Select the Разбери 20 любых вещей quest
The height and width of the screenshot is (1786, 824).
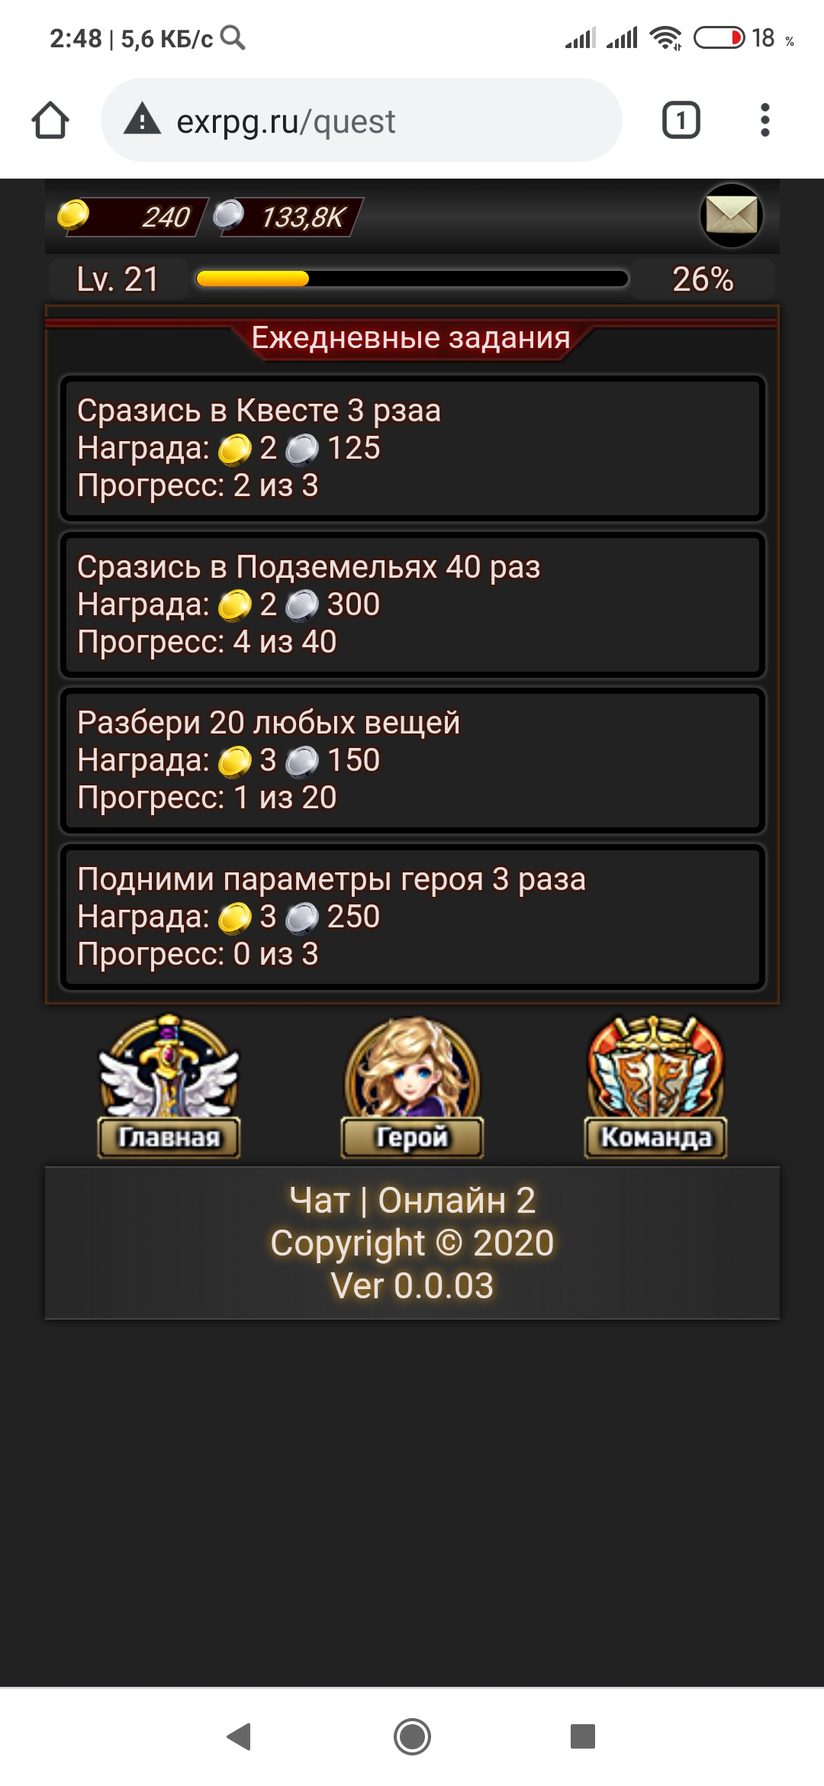click(412, 760)
